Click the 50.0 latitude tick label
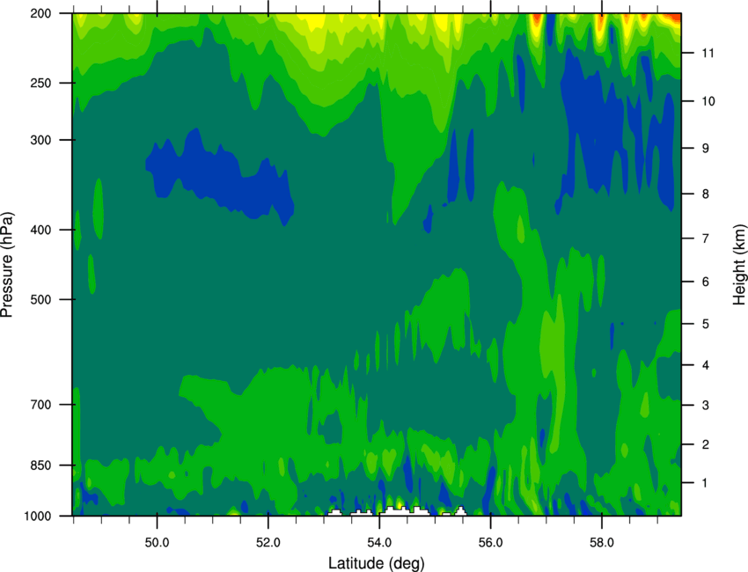The width and height of the screenshot is (748, 572). (x=157, y=543)
